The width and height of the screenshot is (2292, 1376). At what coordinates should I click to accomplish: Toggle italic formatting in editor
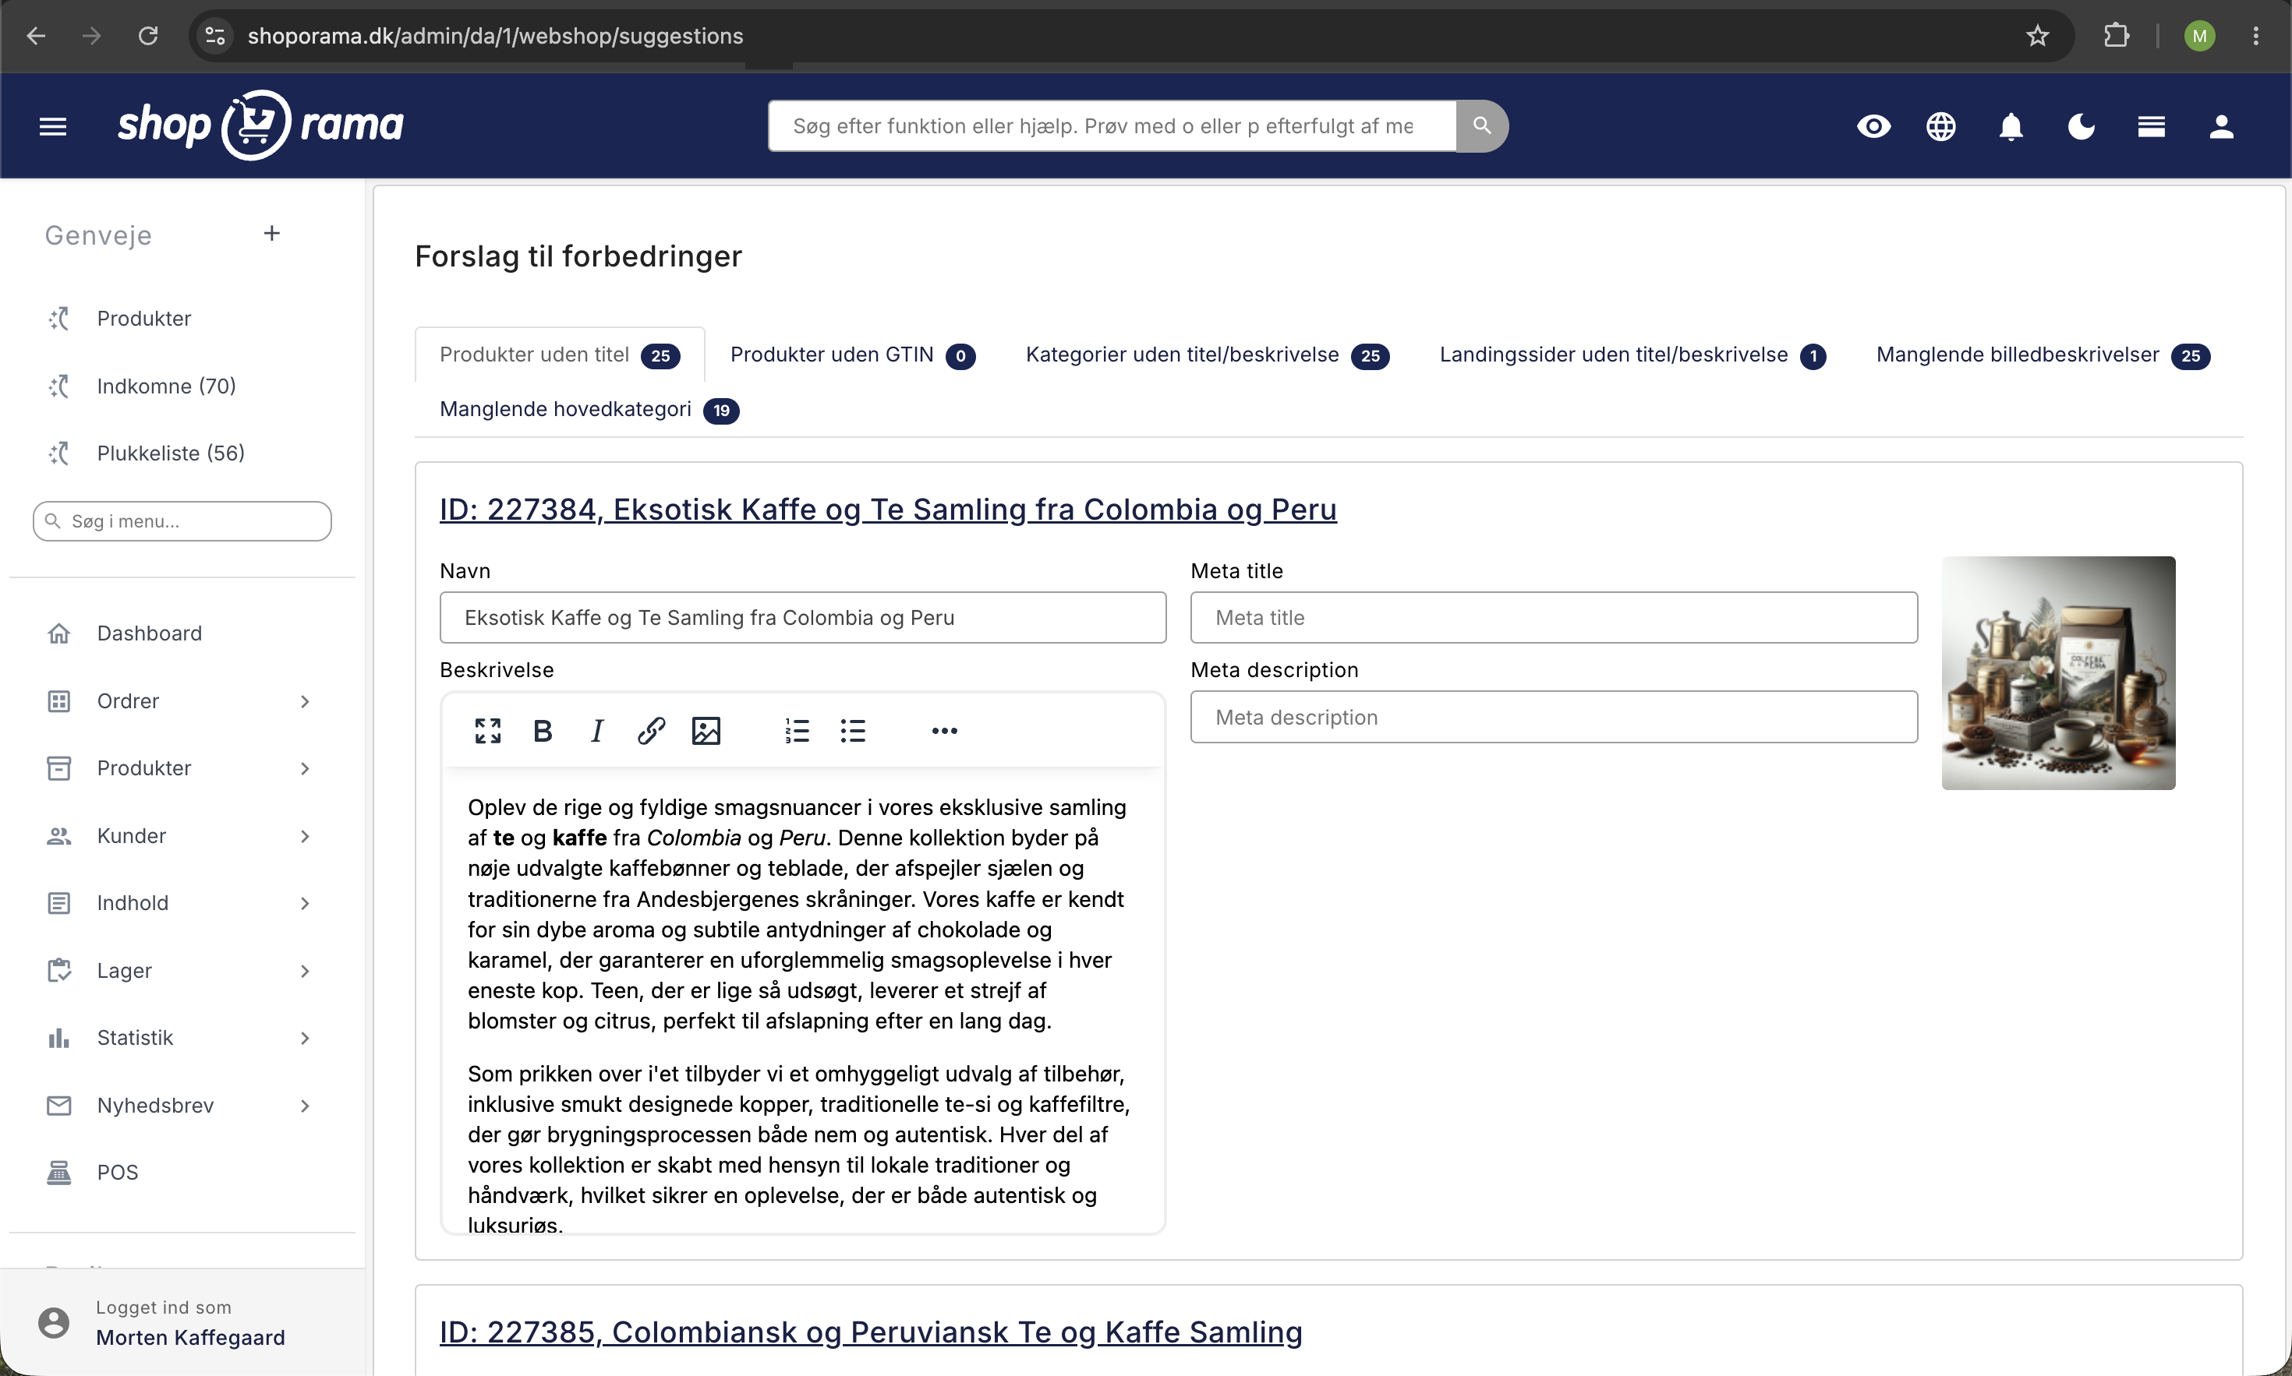pos(597,731)
